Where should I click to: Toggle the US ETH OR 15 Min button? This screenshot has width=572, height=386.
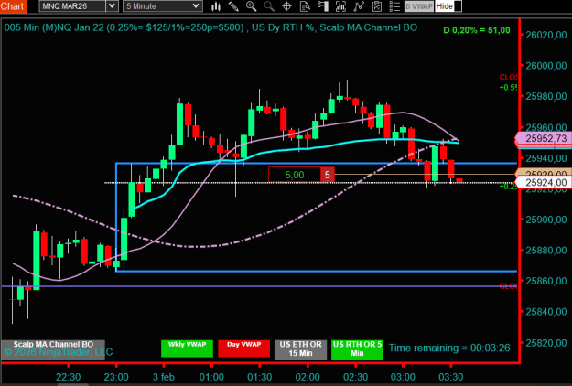(x=300, y=349)
